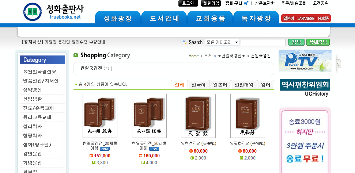The image size is (355, 173).
Task: Open the 모든 카테고리 search dropdown
Action: coord(222,42)
